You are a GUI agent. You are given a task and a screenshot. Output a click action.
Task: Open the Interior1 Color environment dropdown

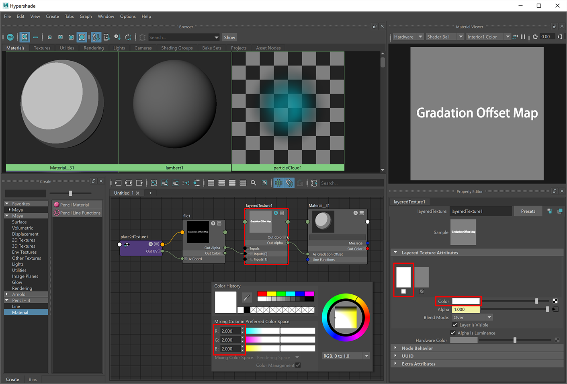coord(488,37)
